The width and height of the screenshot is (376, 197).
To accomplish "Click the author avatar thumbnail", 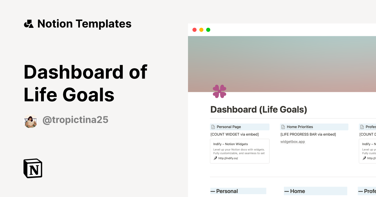I will (x=31, y=121).
